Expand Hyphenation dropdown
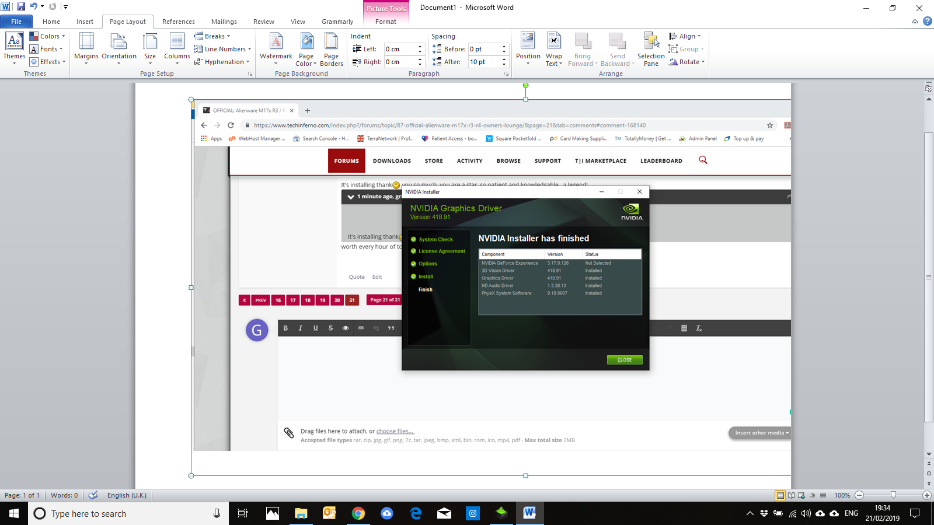The height and width of the screenshot is (525, 934). point(222,62)
